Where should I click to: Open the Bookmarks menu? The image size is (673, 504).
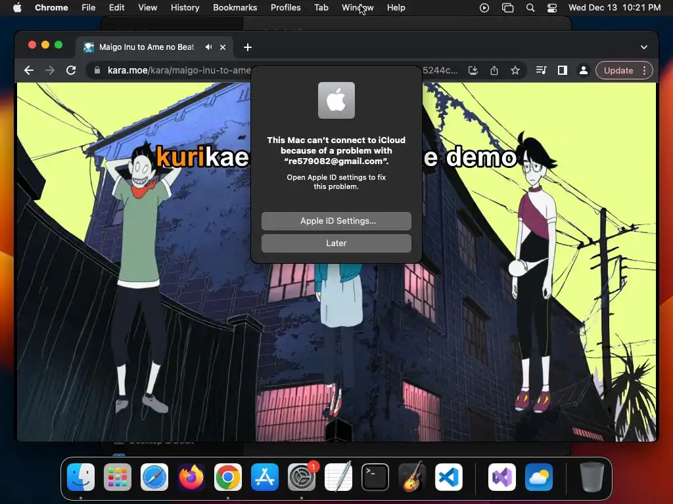[x=235, y=8]
